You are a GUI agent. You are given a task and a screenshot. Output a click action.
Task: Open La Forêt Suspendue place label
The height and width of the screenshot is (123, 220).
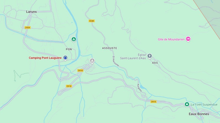coord(204,105)
